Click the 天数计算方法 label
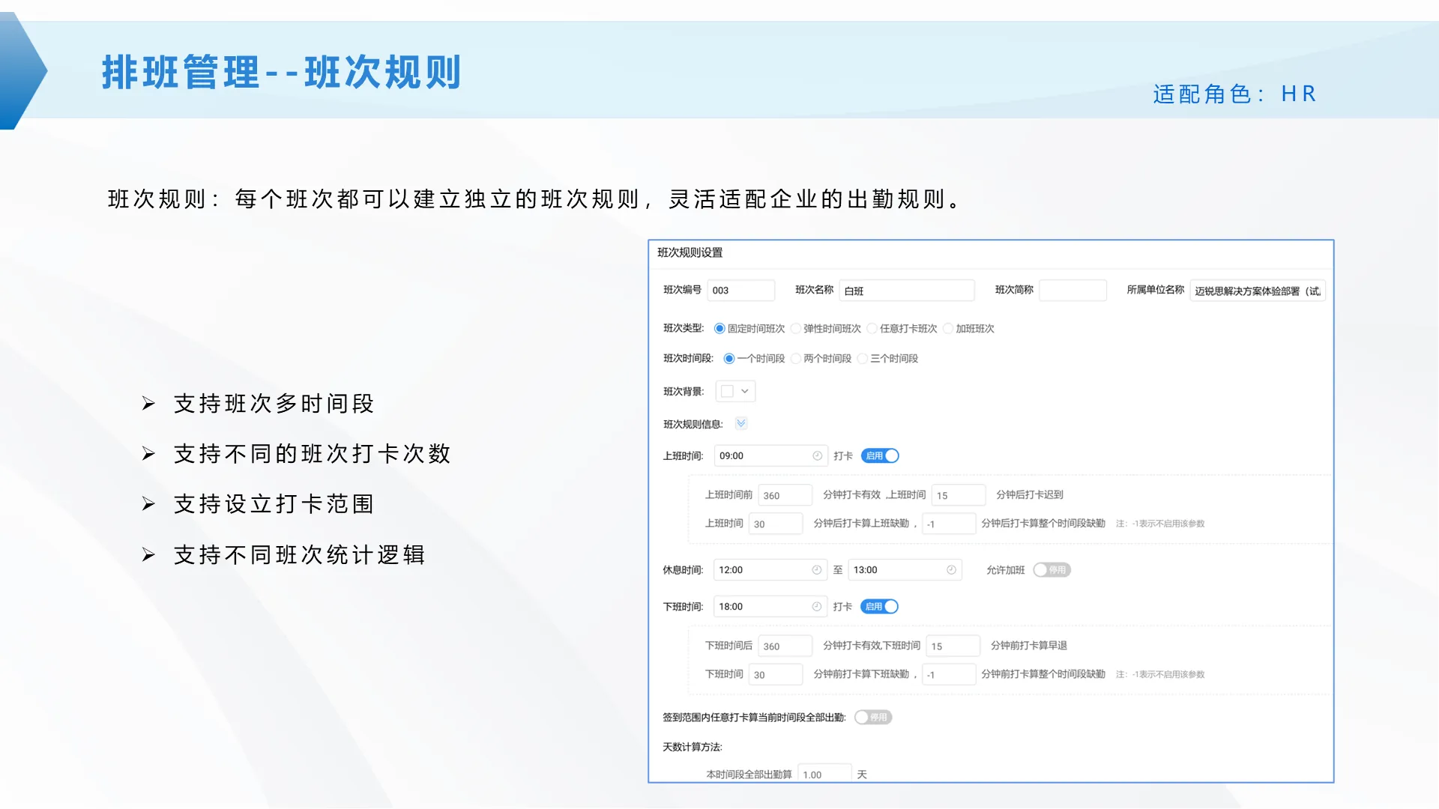Image resolution: width=1439 pixels, height=809 pixels. pos(692,747)
